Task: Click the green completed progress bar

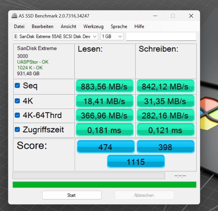Action: 104,184
